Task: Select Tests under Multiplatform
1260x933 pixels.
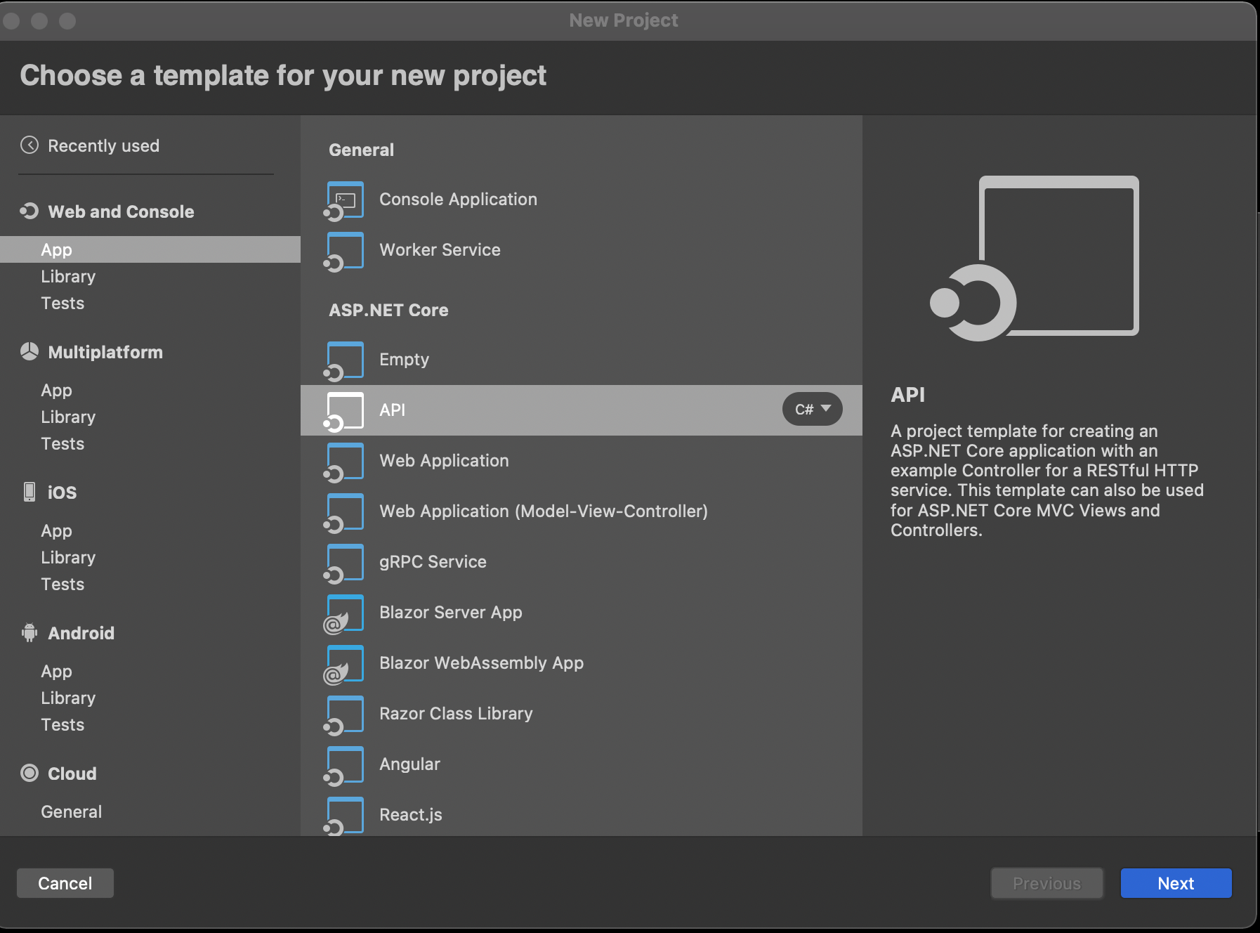Action: coord(63,443)
